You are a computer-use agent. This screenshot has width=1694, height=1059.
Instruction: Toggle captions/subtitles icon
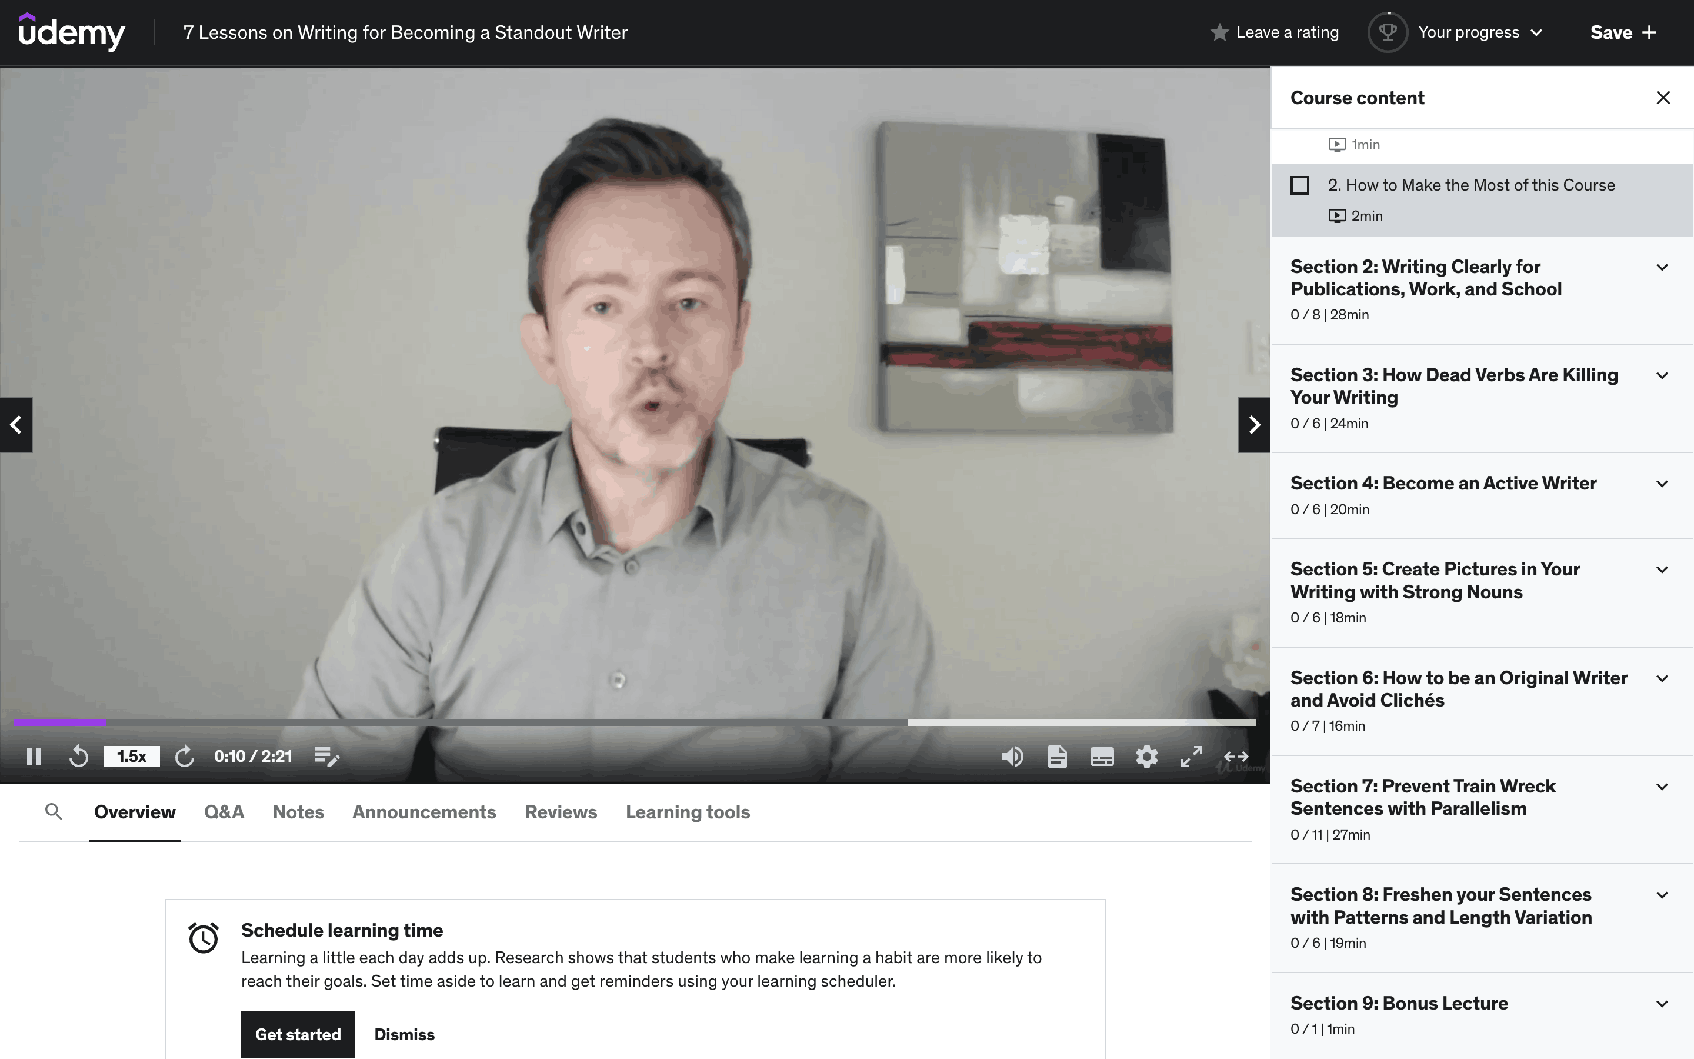click(1102, 757)
